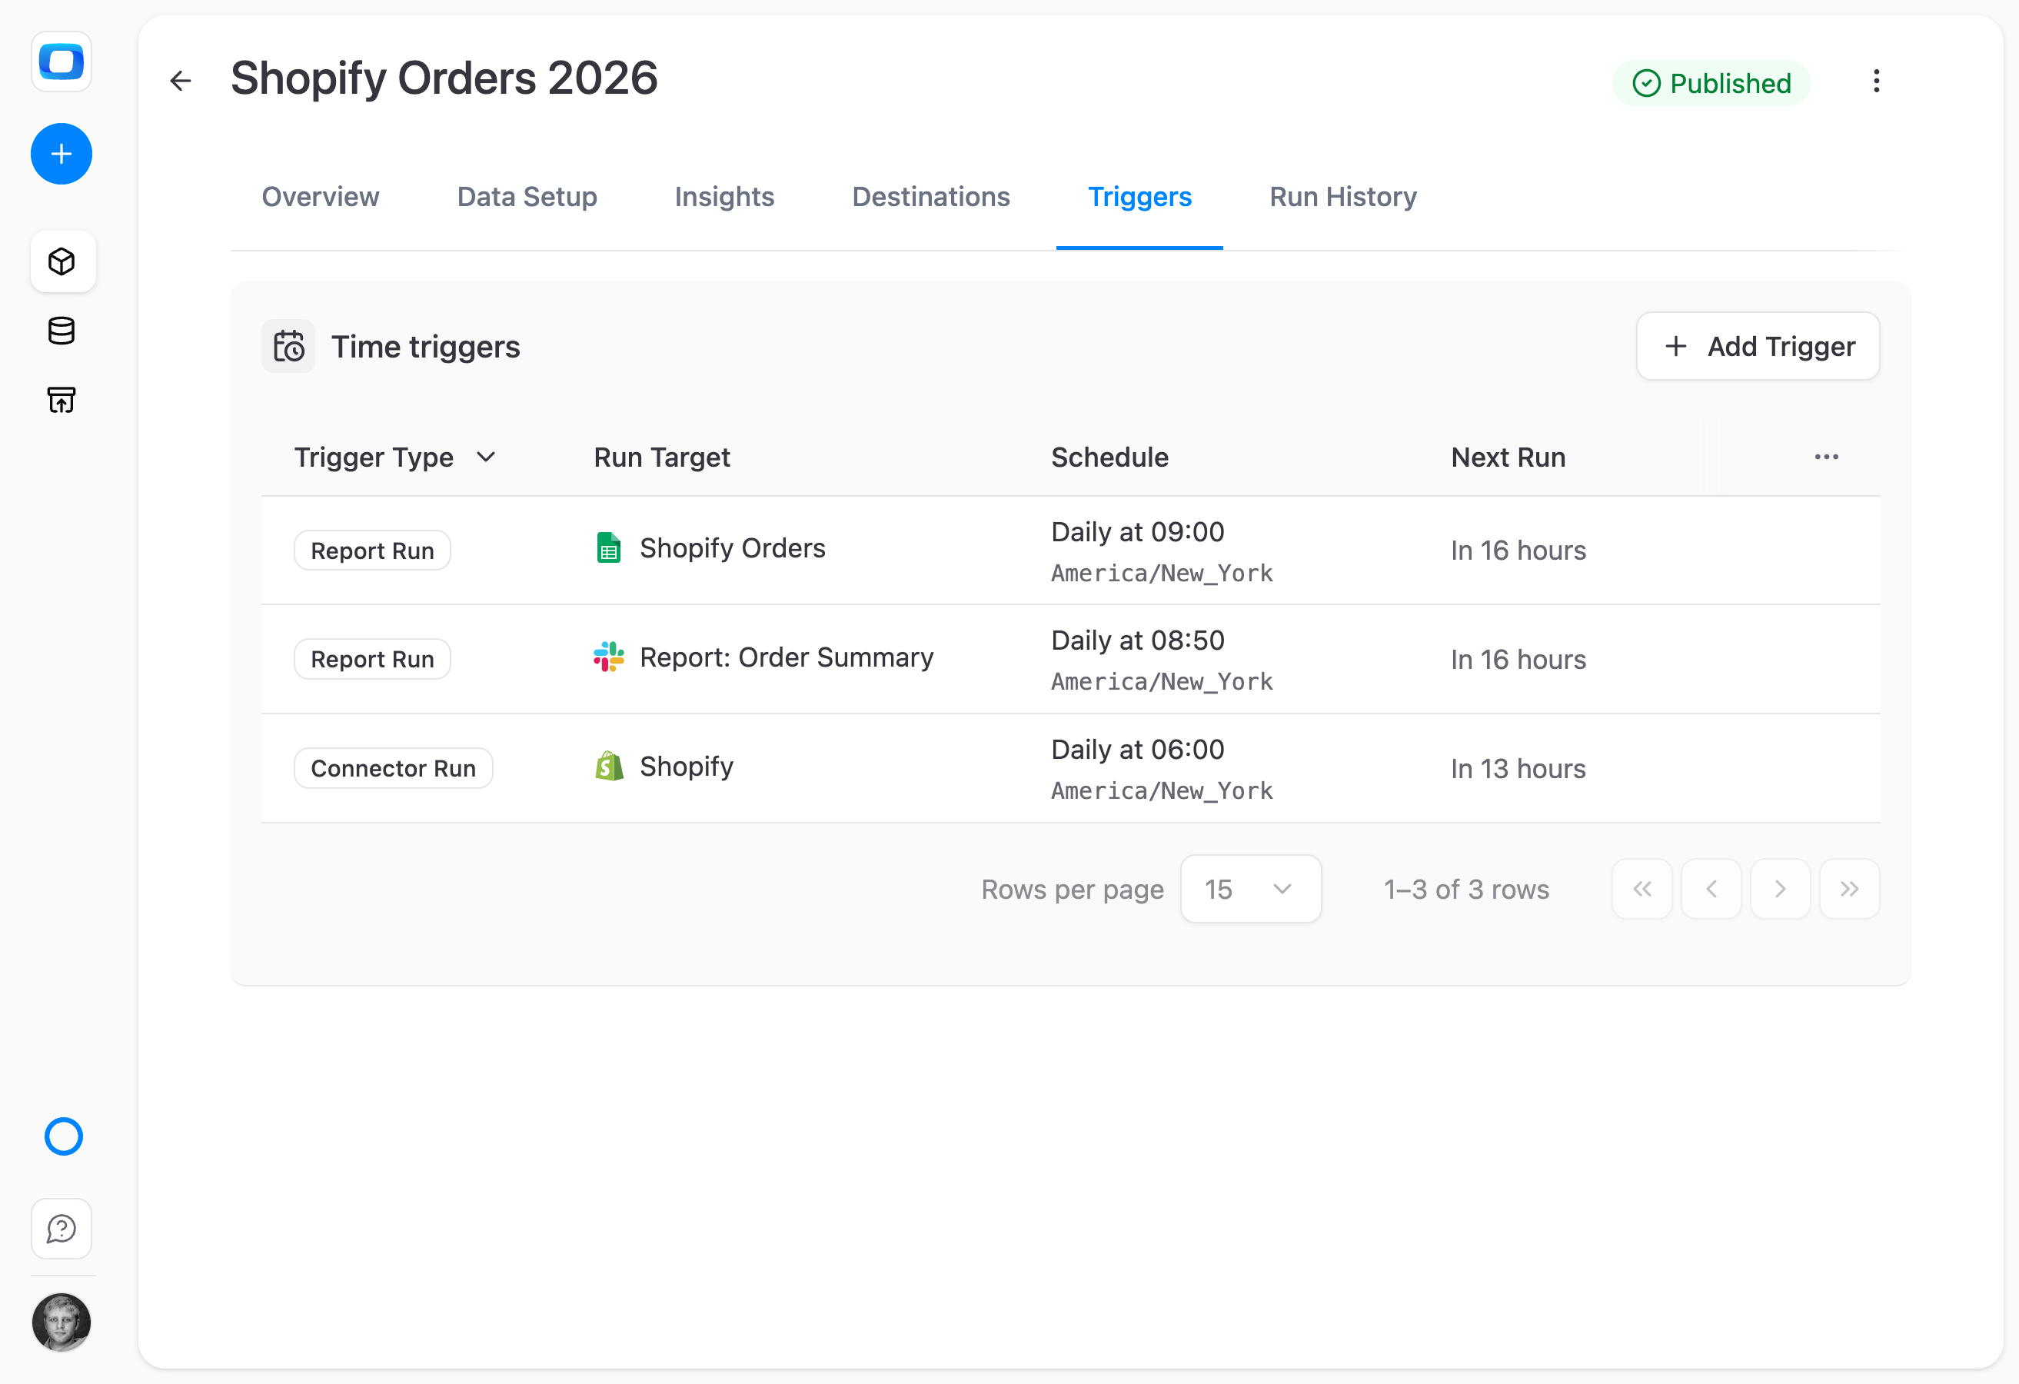
Task: Go to first page of rows
Action: click(x=1642, y=889)
